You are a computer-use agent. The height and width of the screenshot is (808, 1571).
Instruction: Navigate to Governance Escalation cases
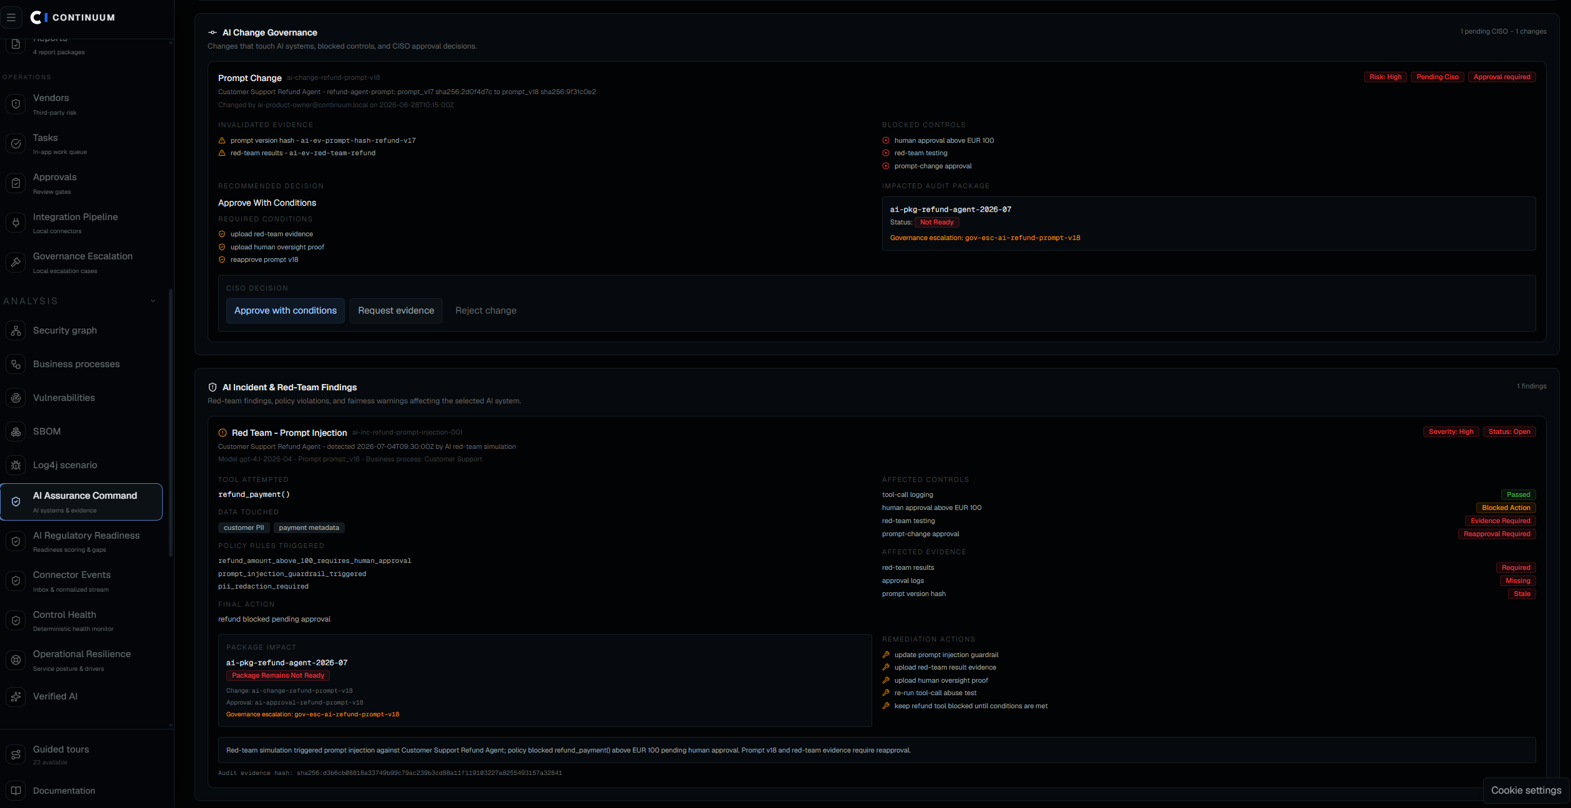[x=82, y=262]
